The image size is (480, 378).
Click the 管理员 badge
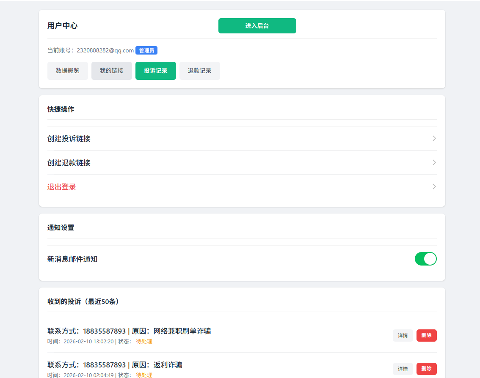(146, 51)
